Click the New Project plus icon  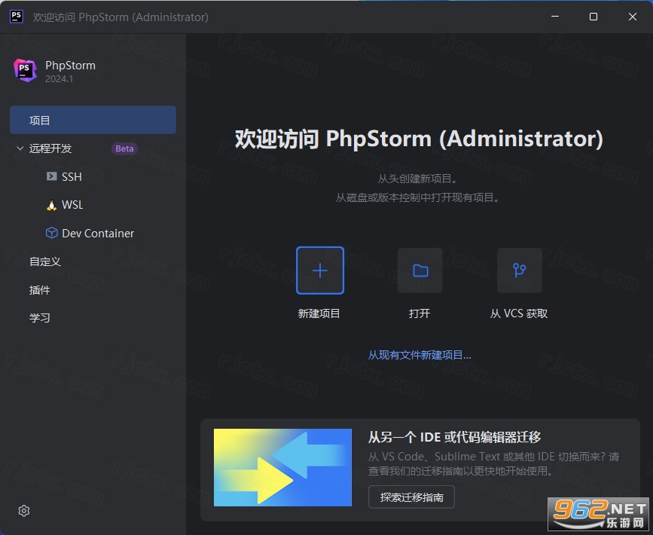320,271
